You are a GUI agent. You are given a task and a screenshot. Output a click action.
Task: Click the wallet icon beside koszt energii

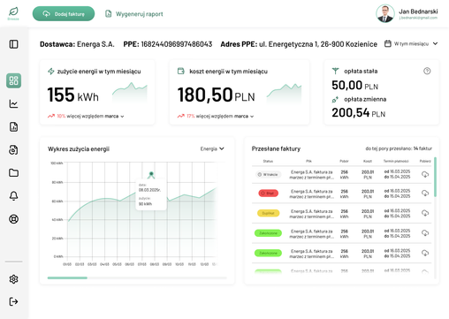(x=181, y=71)
